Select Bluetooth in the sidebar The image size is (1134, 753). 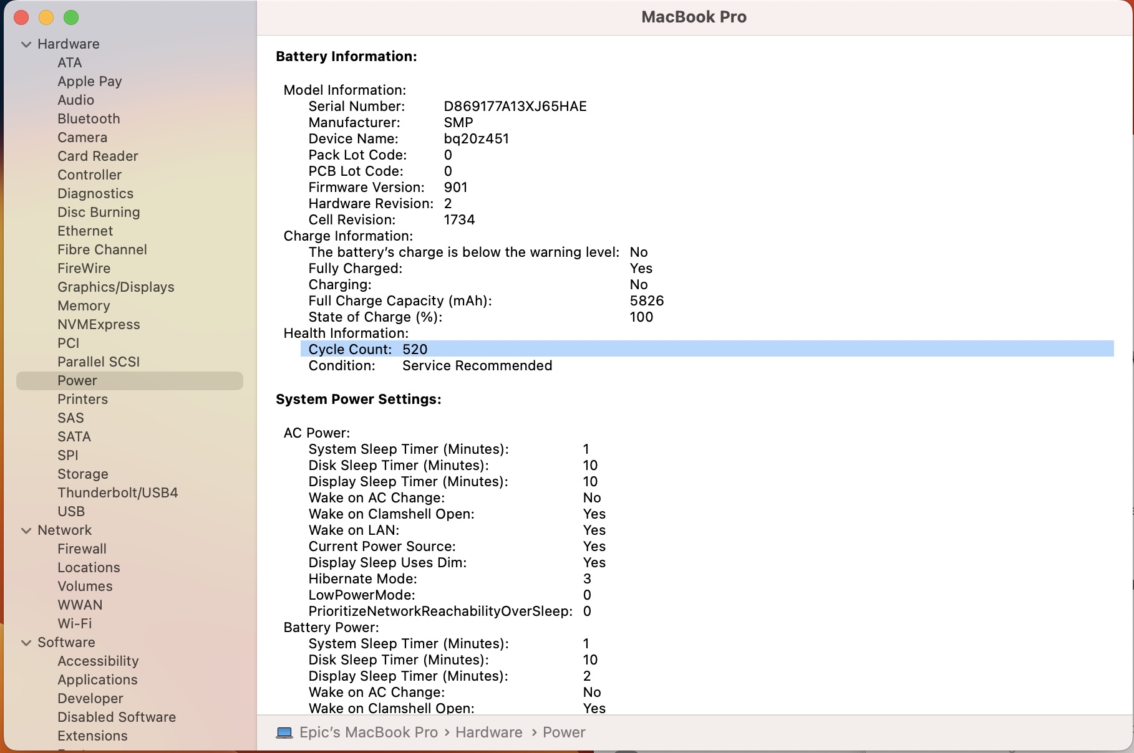89,119
